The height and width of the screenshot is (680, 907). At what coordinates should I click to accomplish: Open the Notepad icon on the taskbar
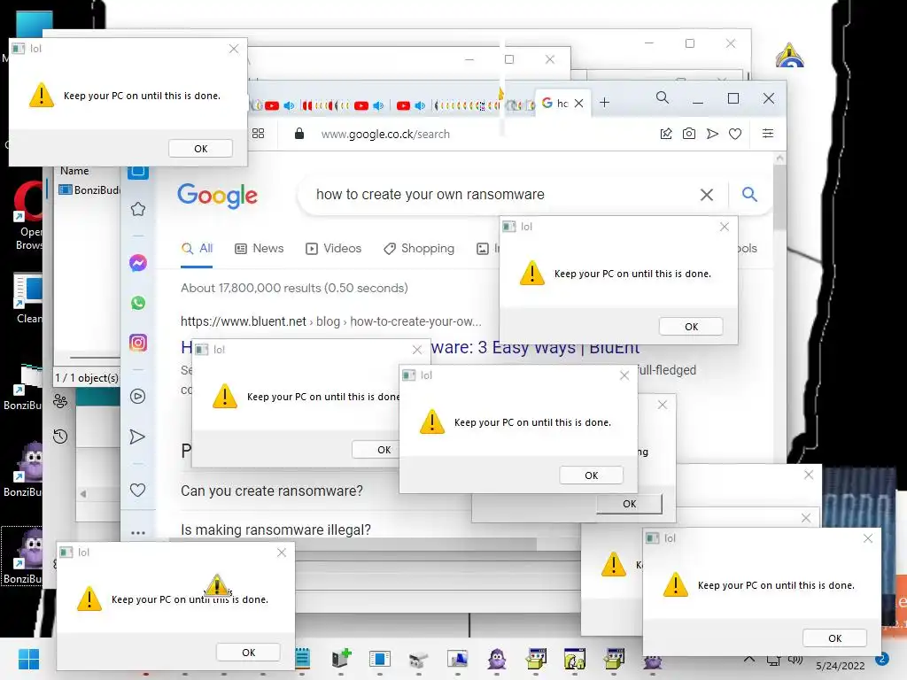click(x=303, y=659)
